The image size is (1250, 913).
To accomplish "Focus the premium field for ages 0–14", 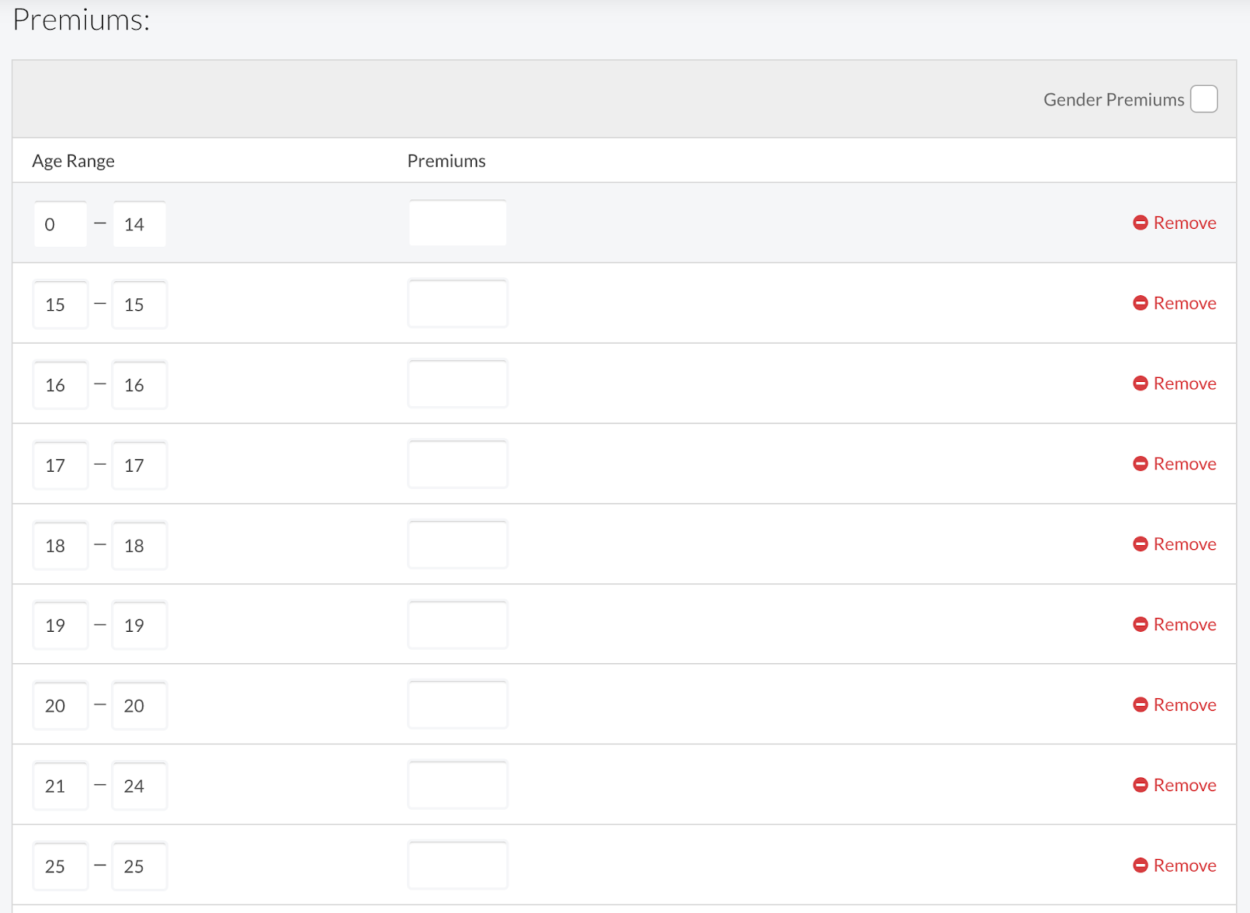I will (x=457, y=223).
